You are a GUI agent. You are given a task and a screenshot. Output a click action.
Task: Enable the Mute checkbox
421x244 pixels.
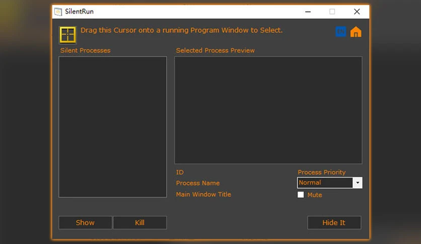pyautogui.click(x=301, y=195)
